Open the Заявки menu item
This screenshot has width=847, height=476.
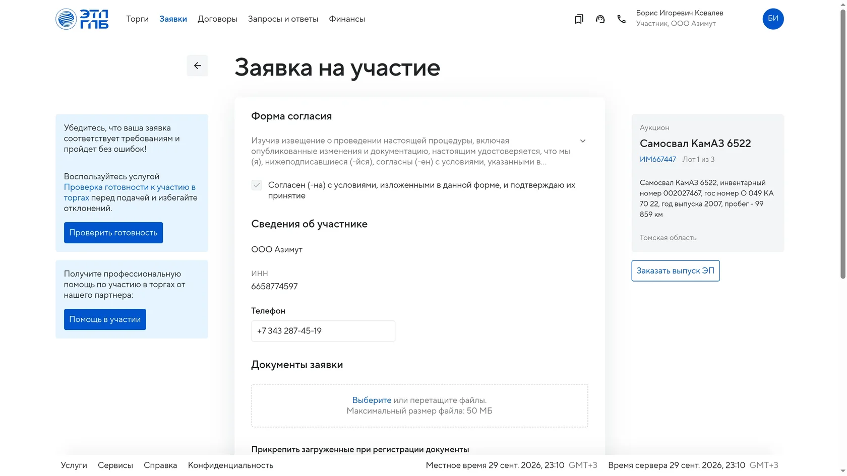coord(173,19)
